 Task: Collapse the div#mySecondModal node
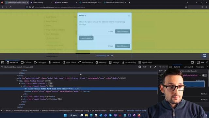[16, 78]
